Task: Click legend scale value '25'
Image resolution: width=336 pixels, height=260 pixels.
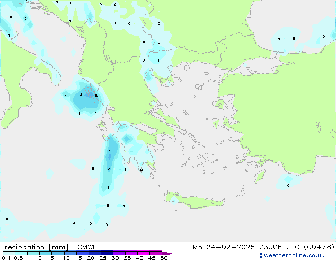Action: pyautogui.click(x=103, y=258)
